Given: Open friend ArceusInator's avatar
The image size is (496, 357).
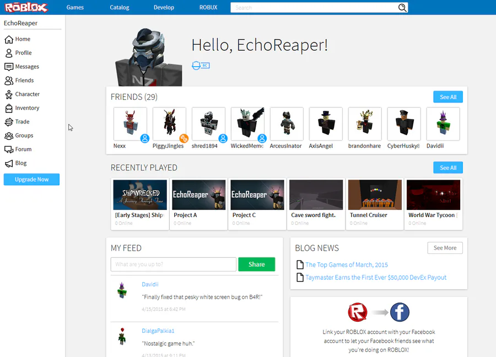Looking at the screenshot, I should tap(287, 124).
